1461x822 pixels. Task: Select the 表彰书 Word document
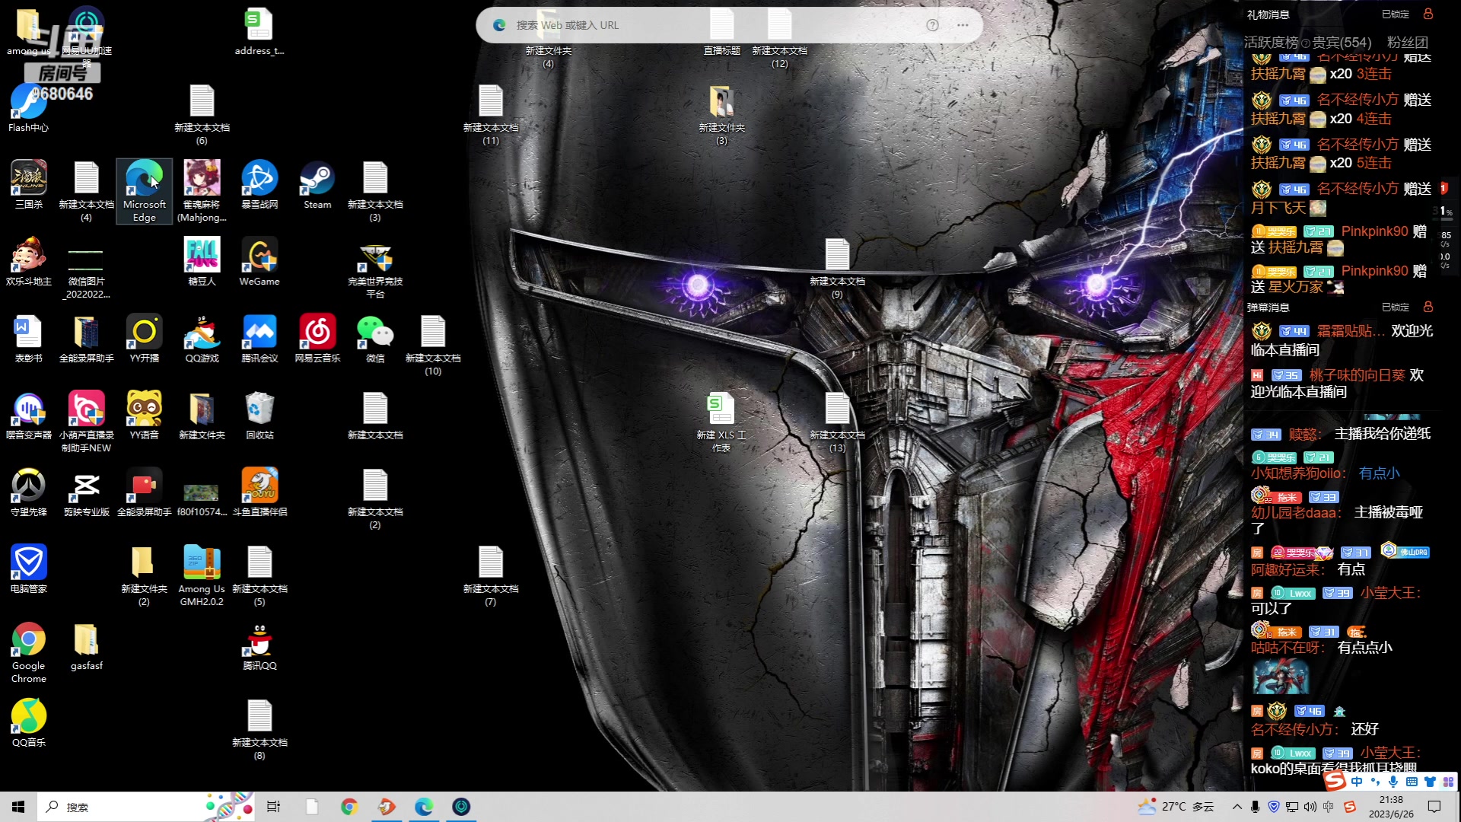coord(29,339)
